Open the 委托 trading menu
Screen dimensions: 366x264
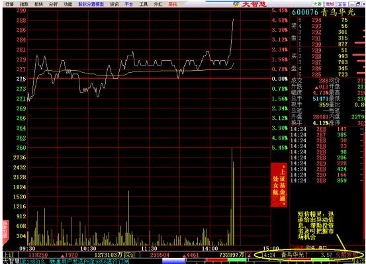(173, 4)
